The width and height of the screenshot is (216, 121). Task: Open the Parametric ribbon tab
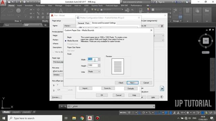click(40, 5)
